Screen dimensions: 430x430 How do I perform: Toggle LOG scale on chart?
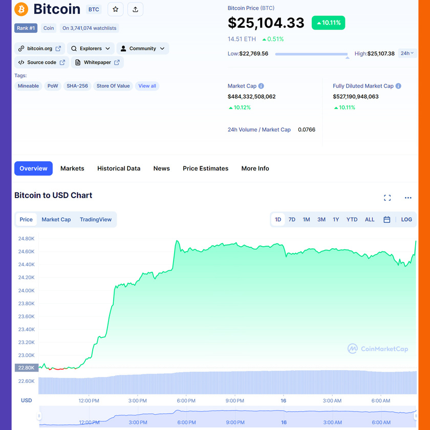tap(406, 220)
